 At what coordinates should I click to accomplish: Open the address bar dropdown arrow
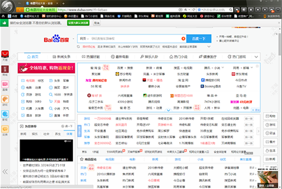pyautogui.click(x=190, y=9)
